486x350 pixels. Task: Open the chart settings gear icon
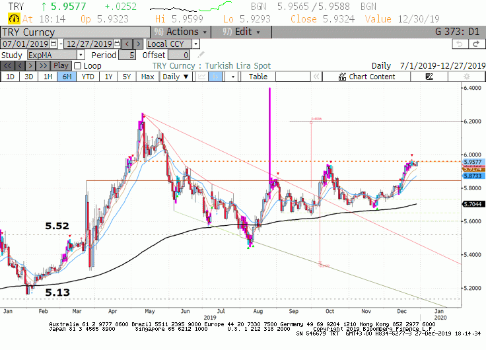click(x=466, y=77)
